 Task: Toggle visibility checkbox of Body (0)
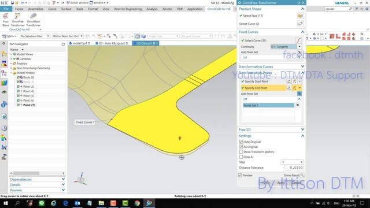point(18,77)
